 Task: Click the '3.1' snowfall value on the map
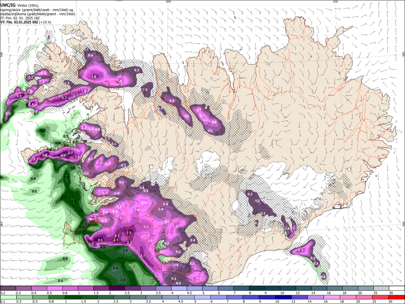coord(19,96)
